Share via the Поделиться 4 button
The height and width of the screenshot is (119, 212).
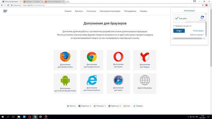(x=115, y=106)
